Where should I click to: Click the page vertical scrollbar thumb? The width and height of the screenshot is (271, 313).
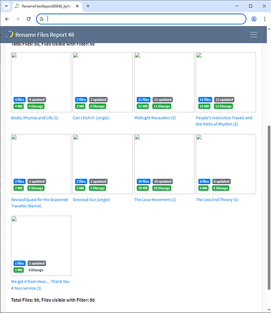(x=269, y=207)
